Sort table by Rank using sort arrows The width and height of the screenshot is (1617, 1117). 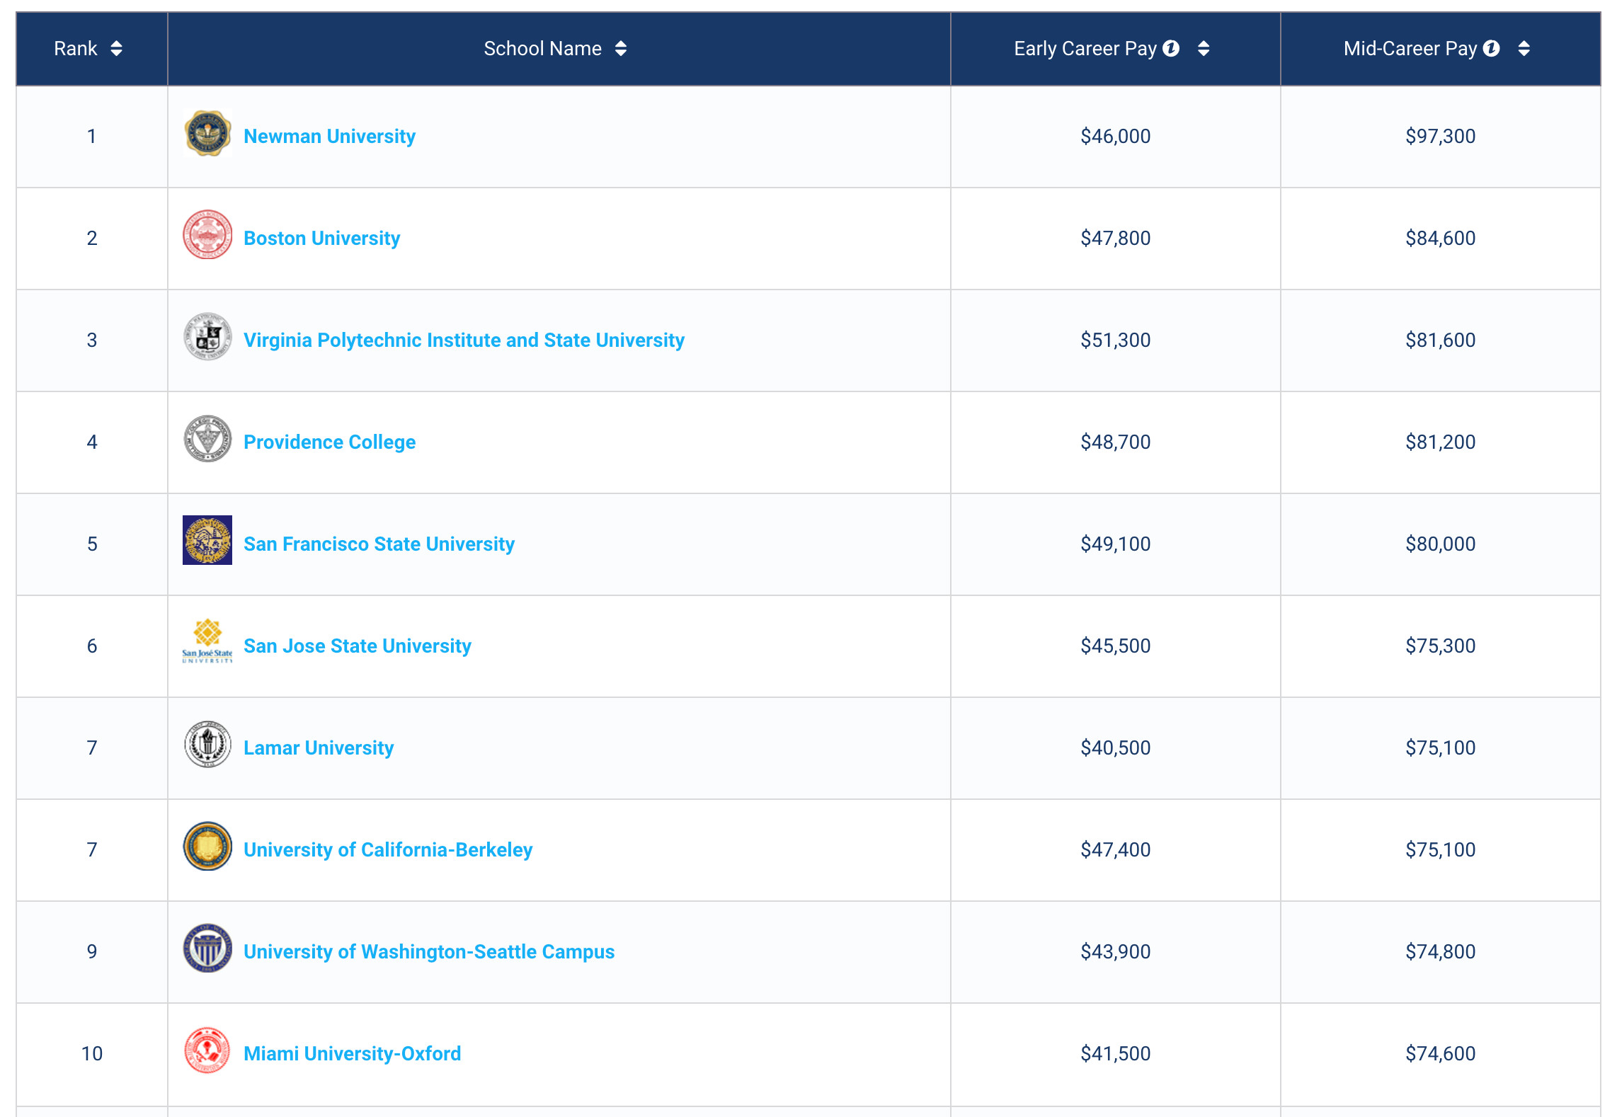pyautogui.click(x=117, y=49)
